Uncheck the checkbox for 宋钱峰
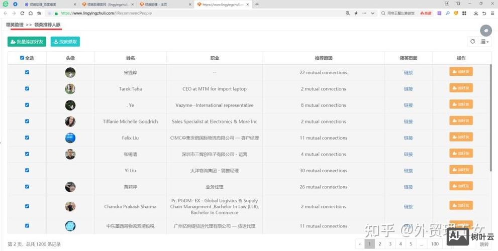Image resolution: width=498 pixels, height=251 pixels. coord(27,72)
